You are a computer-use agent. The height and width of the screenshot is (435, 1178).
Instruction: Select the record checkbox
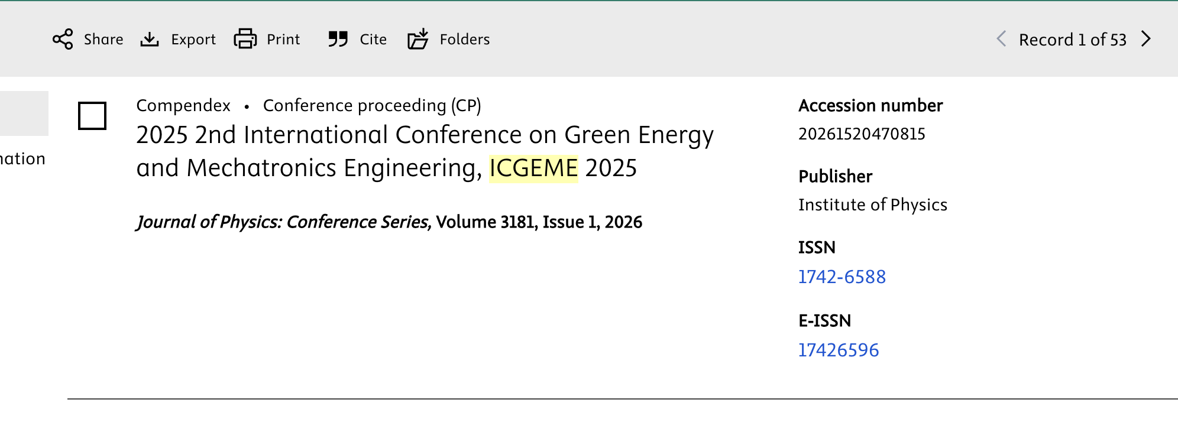[92, 116]
